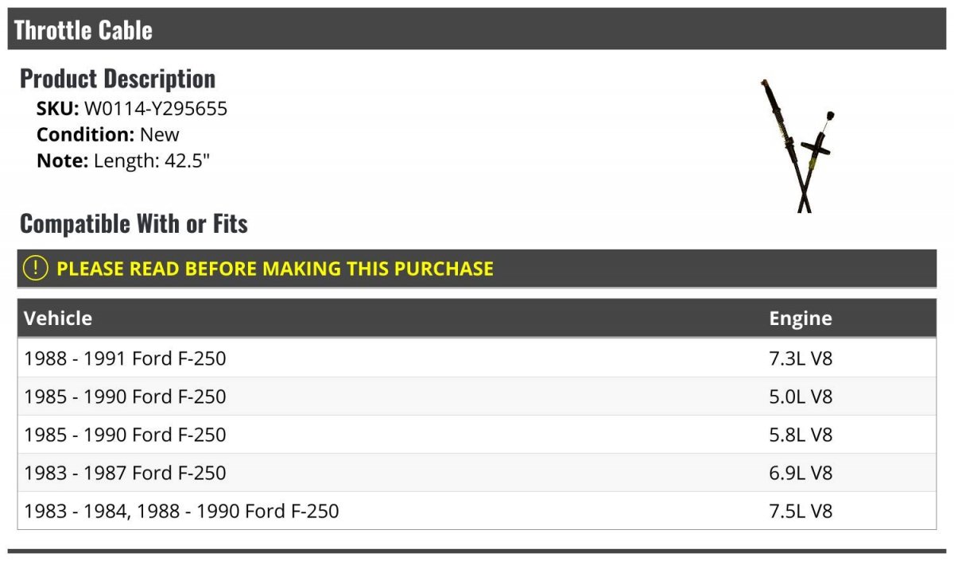Click the 1988 - 1991 Ford F-250 row
Viewport: 954px width, 561px height.
pyautogui.click(x=125, y=358)
